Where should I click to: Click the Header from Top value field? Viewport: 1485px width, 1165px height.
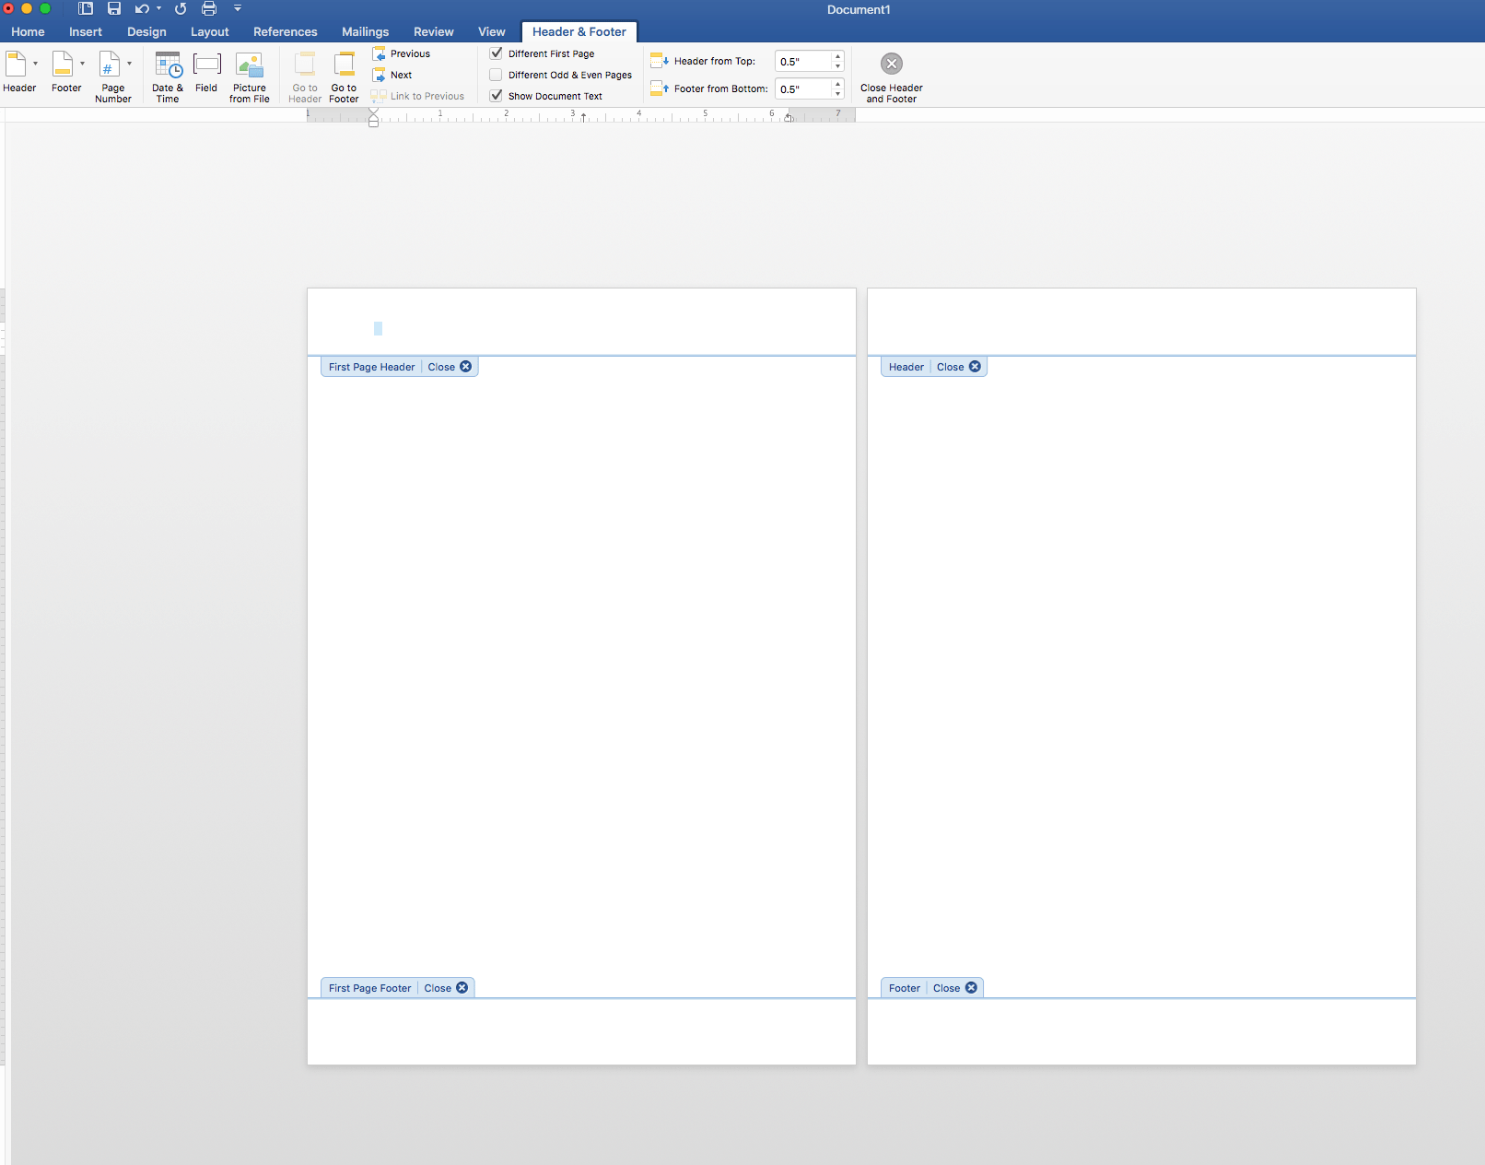tap(803, 62)
